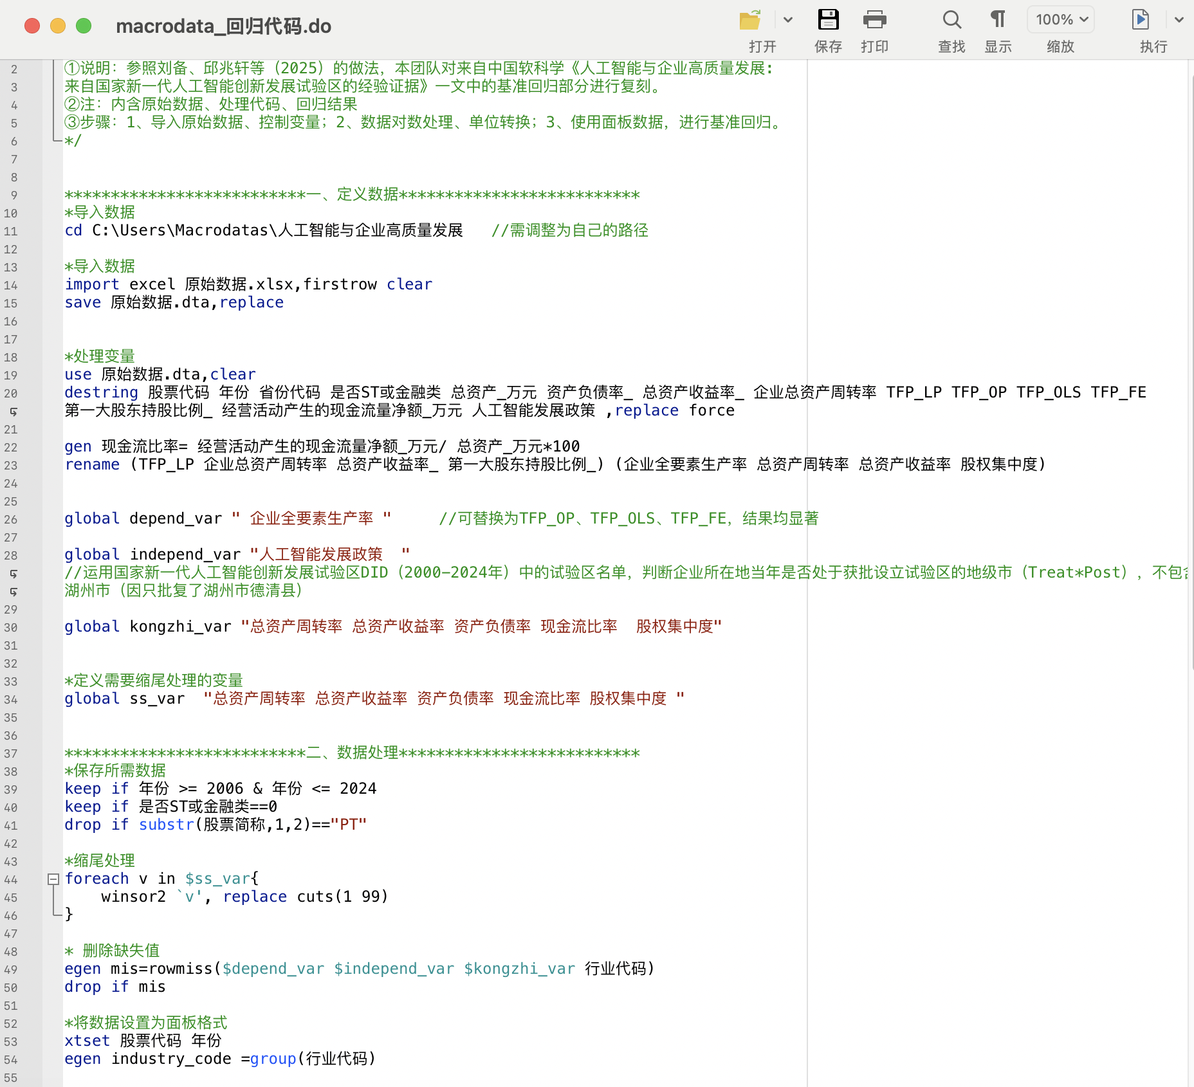This screenshot has height=1087, width=1194.
Task: Click the xtset 股票代码 年份 line
Action: point(143,1041)
